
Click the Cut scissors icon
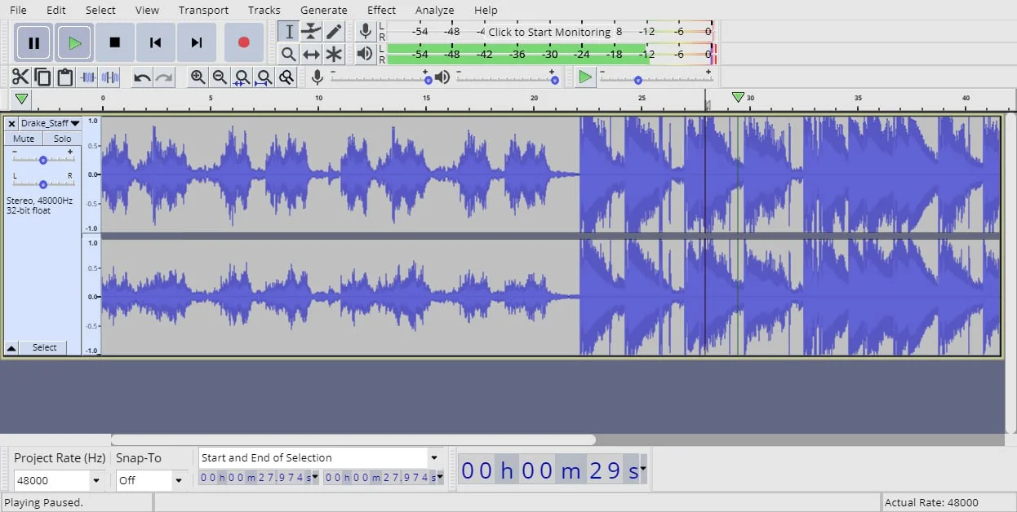tap(20, 77)
